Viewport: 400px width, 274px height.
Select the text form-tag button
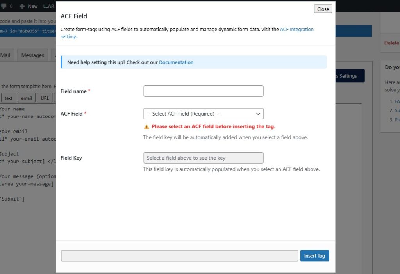[x=8, y=98]
